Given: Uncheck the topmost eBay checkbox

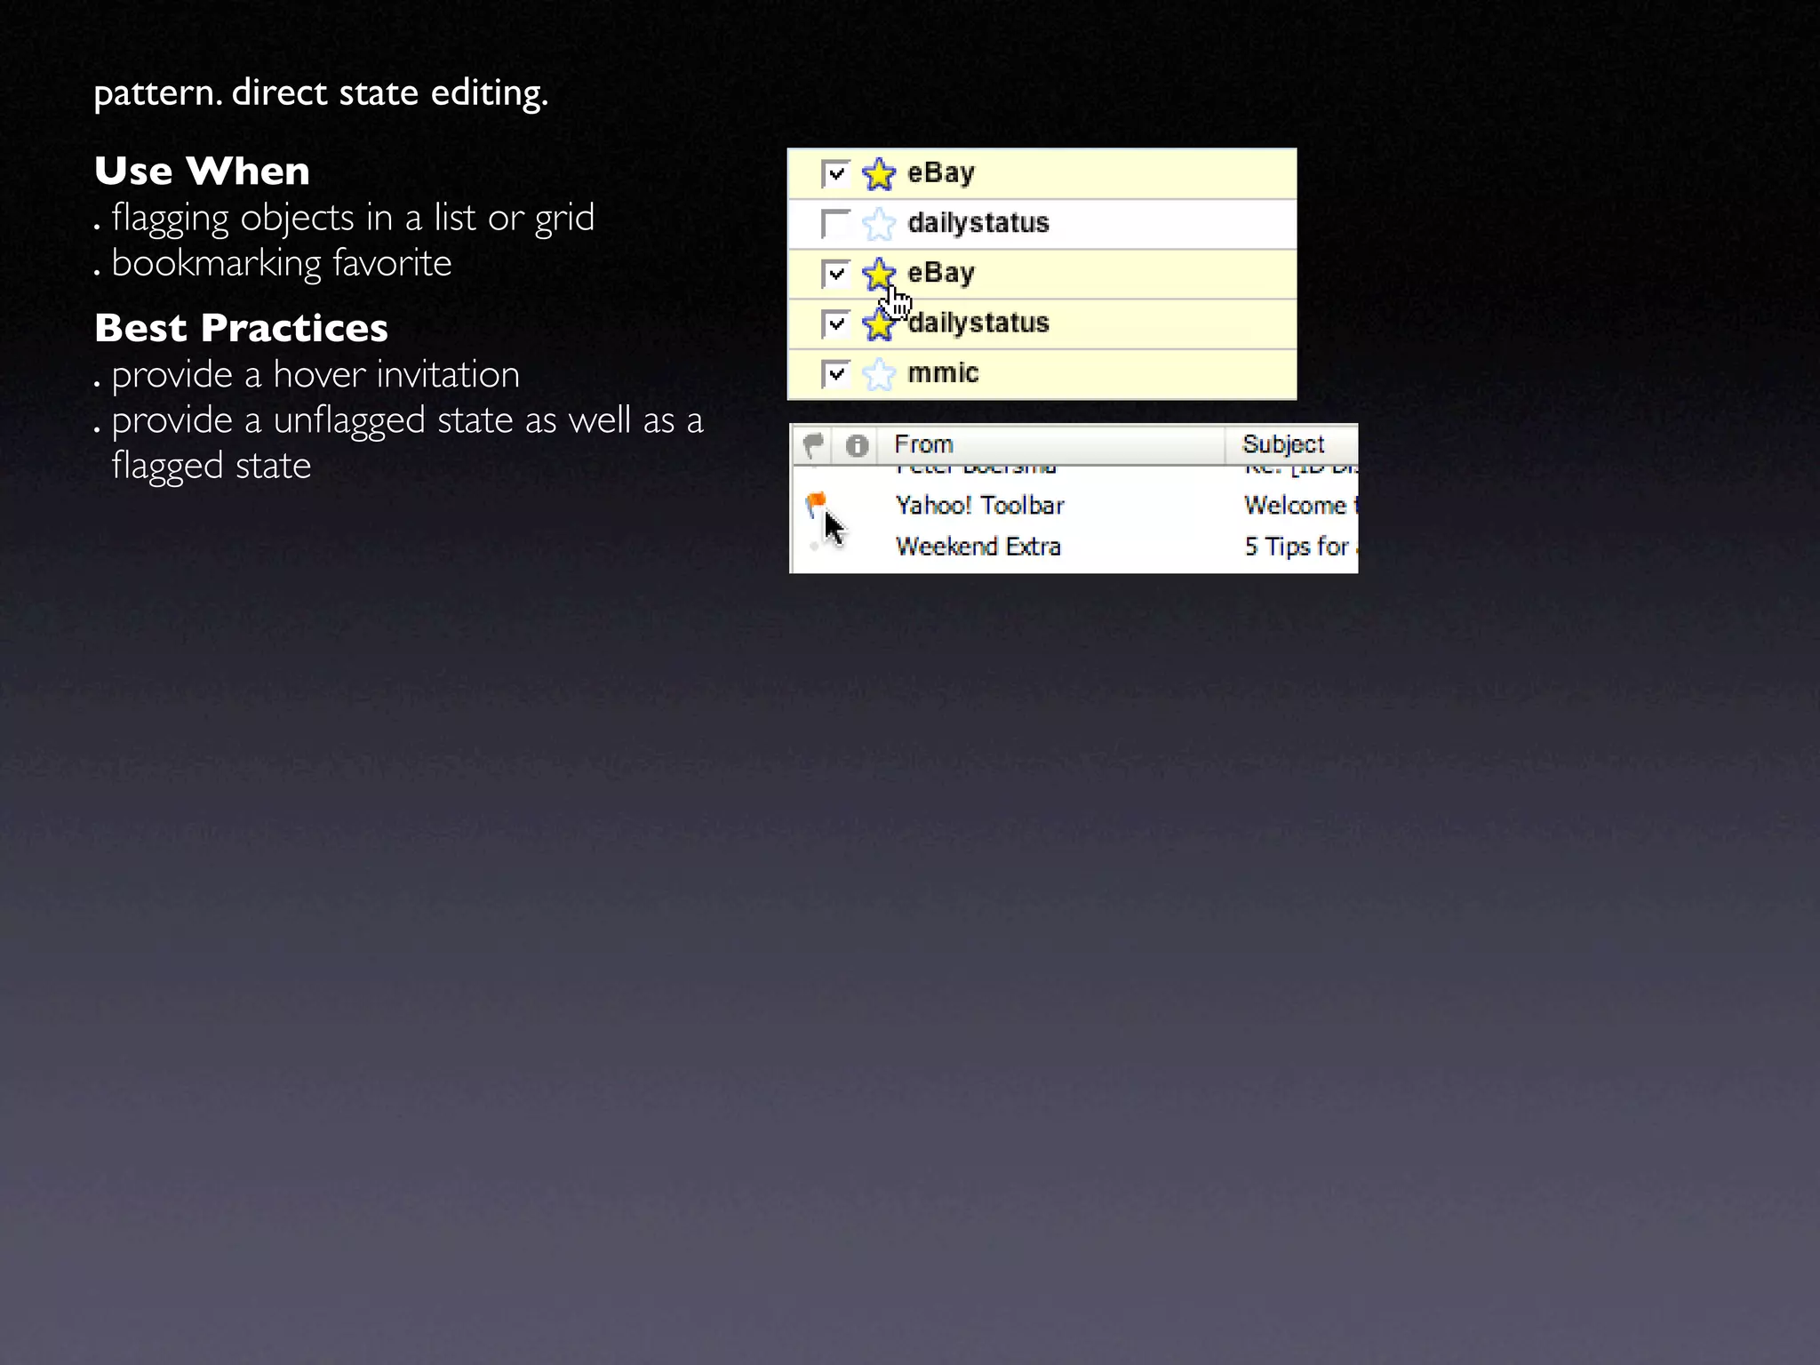Looking at the screenshot, I should [835, 173].
